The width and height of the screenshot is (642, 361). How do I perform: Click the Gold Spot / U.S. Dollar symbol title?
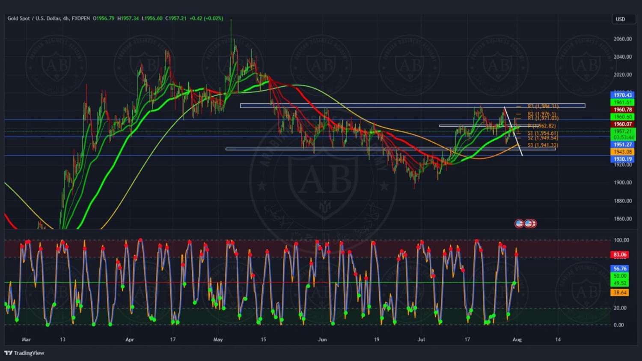34,18
